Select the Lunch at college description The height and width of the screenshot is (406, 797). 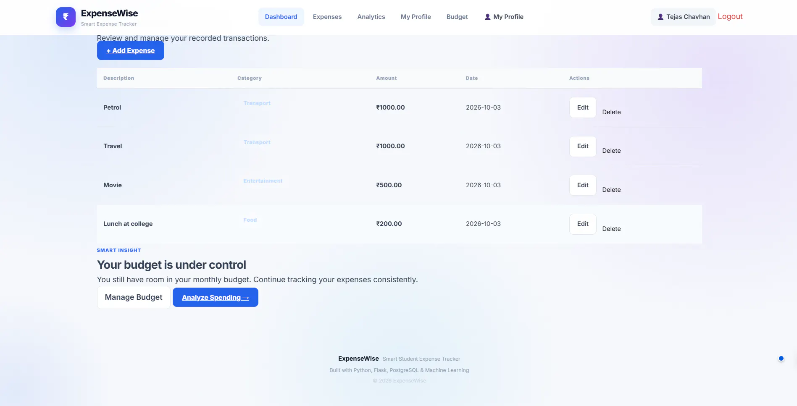pyautogui.click(x=128, y=224)
